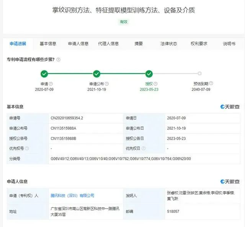Click help icon next to 申请公布 step
The width and height of the screenshot is (245, 227).
[x=107, y=84]
